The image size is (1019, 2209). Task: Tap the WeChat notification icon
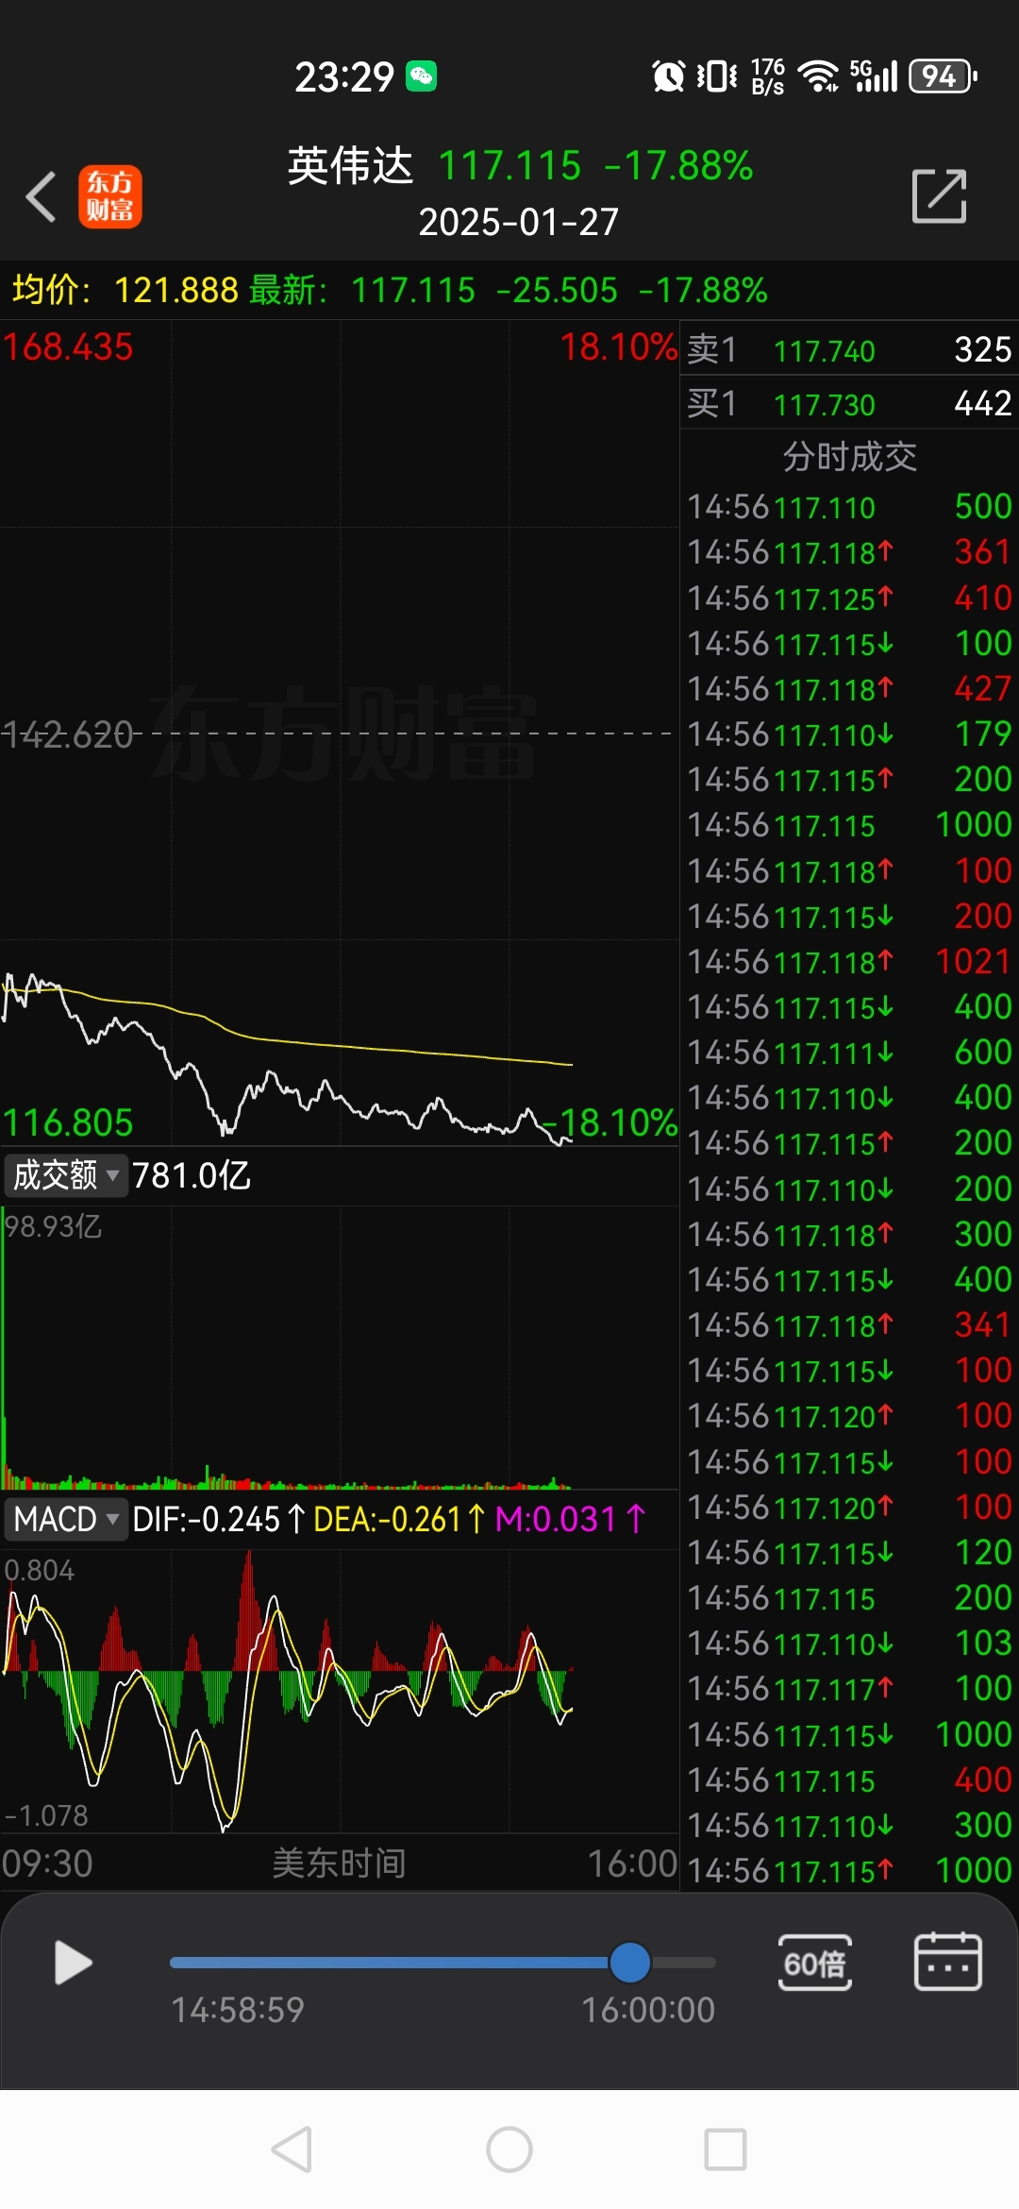421,76
